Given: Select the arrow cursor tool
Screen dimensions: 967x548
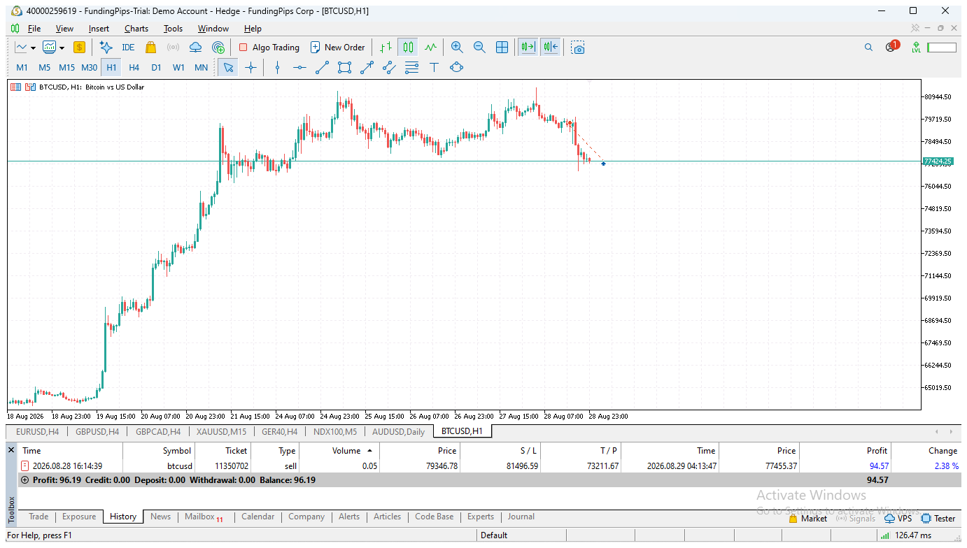Looking at the screenshot, I should [228, 67].
